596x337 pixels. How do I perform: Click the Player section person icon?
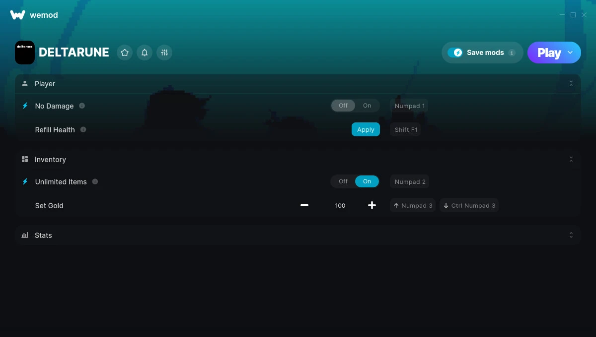point(25,83)
